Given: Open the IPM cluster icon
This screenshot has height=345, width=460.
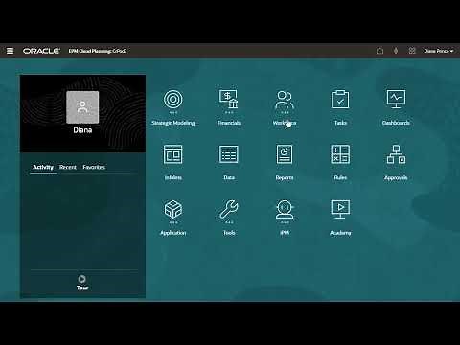Looking at the screenshot, I should tap(285, 209).
